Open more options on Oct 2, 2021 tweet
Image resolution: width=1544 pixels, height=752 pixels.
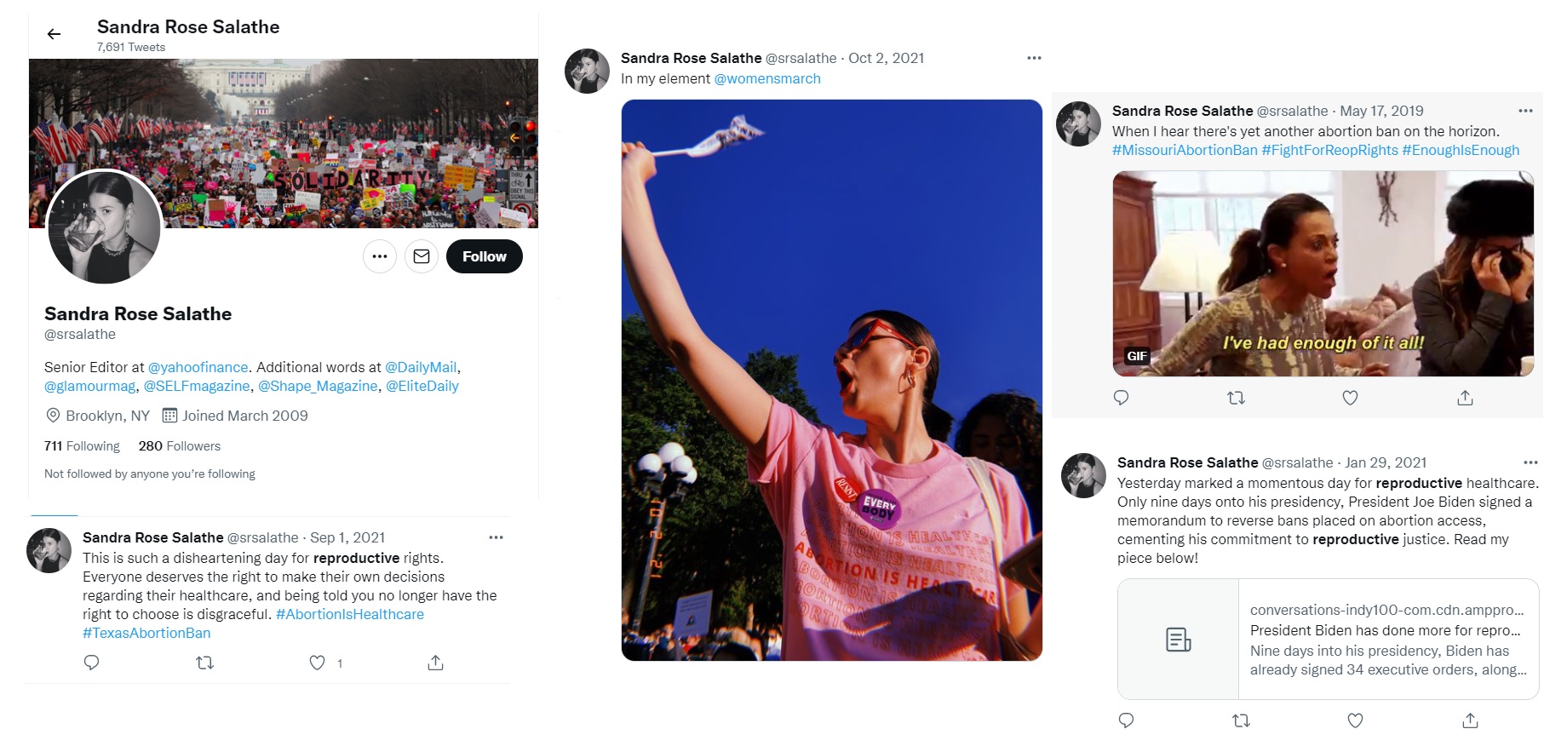click(x=1034, y=58)
